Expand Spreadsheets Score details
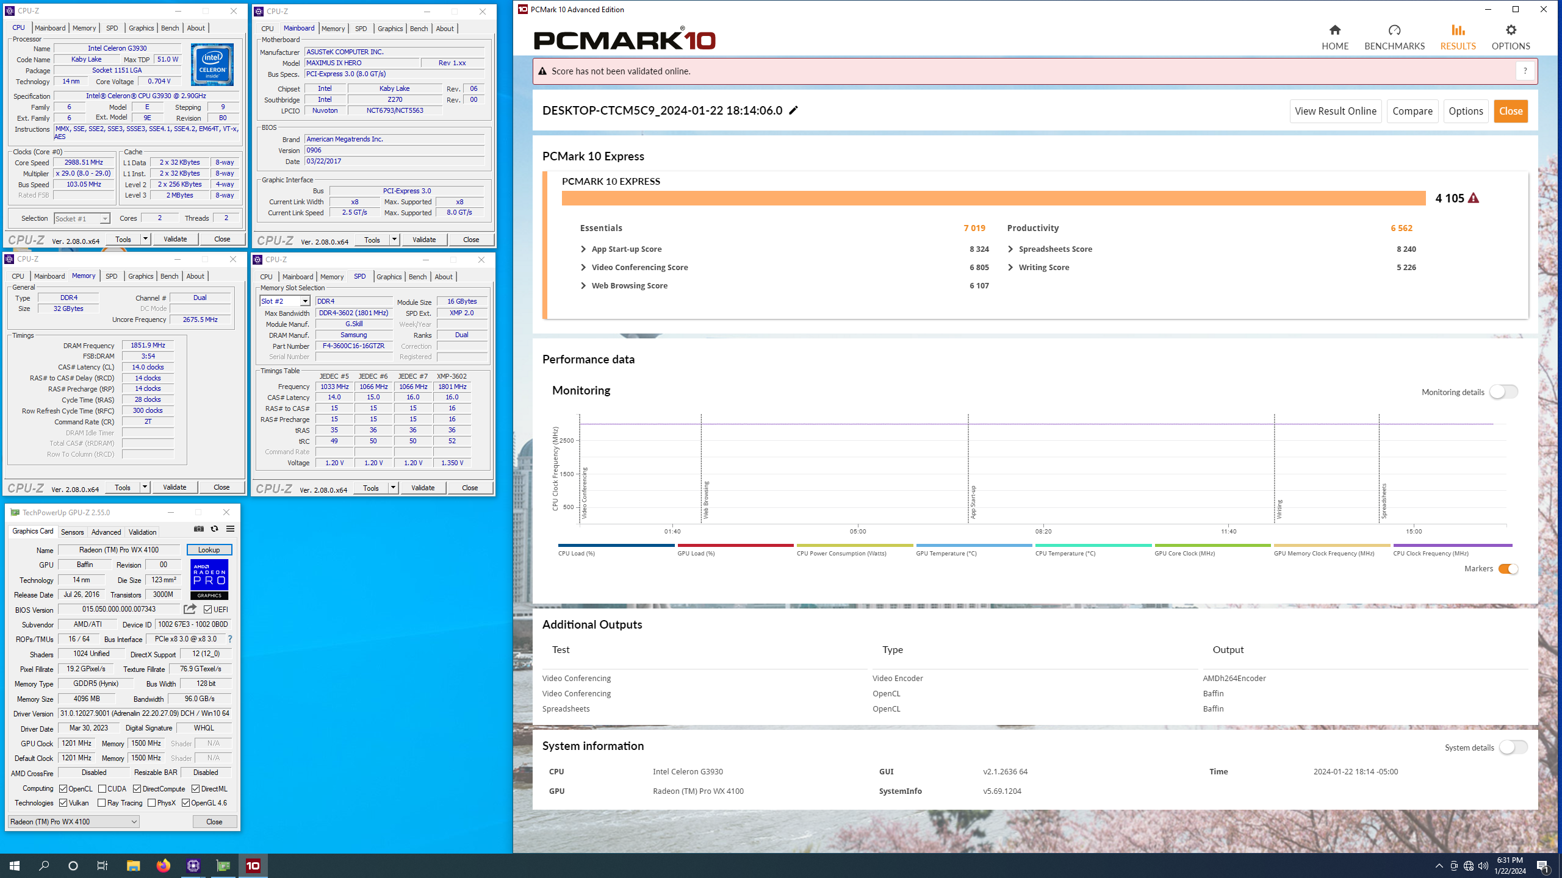Image resolution: width=1562 pixels, height=878 pixels. pos(1010,249)
